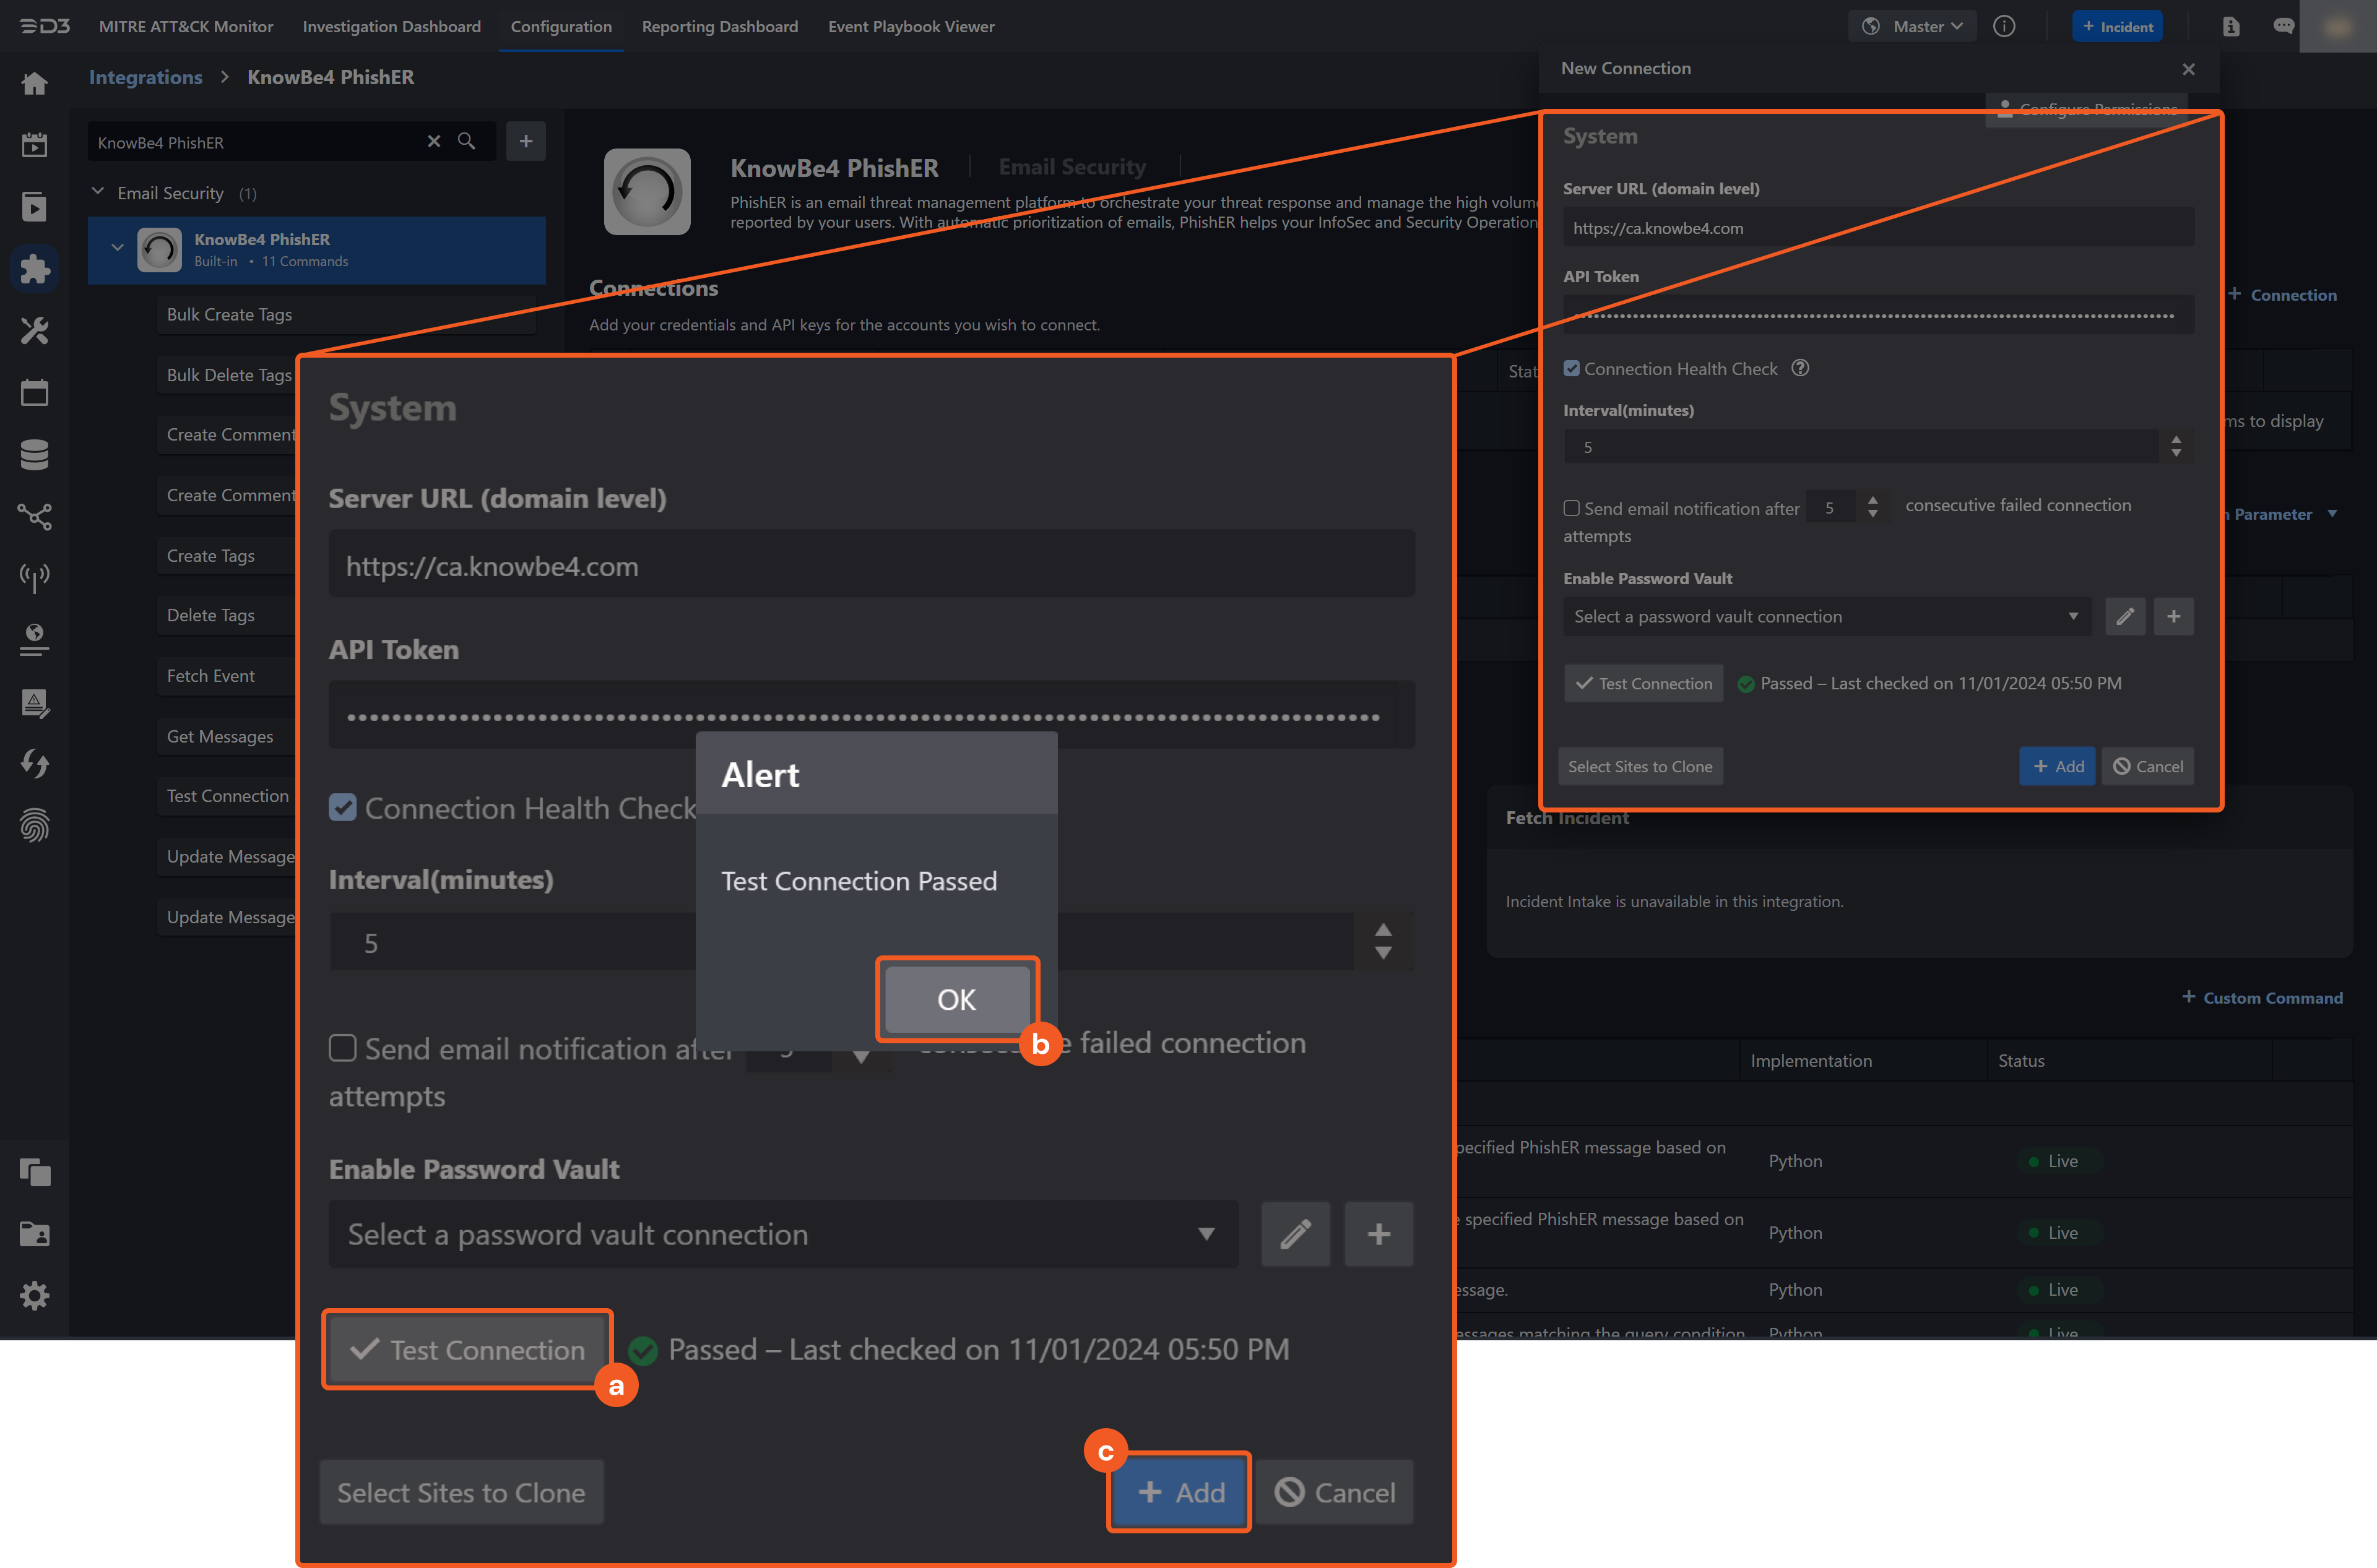Image resolution: width=2377 pixels, height=1568 pixels.
Task: Open the Event Playbook Viewer
Action: [911, 27]
